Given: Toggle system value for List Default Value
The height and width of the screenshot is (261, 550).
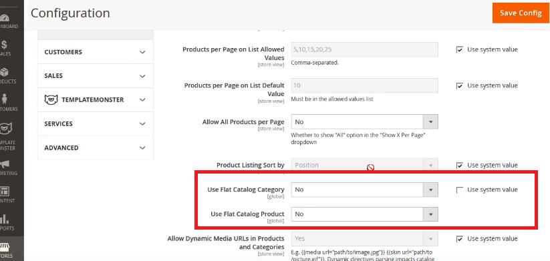Looking at the screenshot, I should point(460,85).
